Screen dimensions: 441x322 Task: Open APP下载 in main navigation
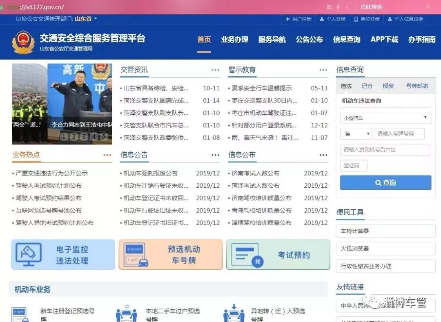[385, 39]
